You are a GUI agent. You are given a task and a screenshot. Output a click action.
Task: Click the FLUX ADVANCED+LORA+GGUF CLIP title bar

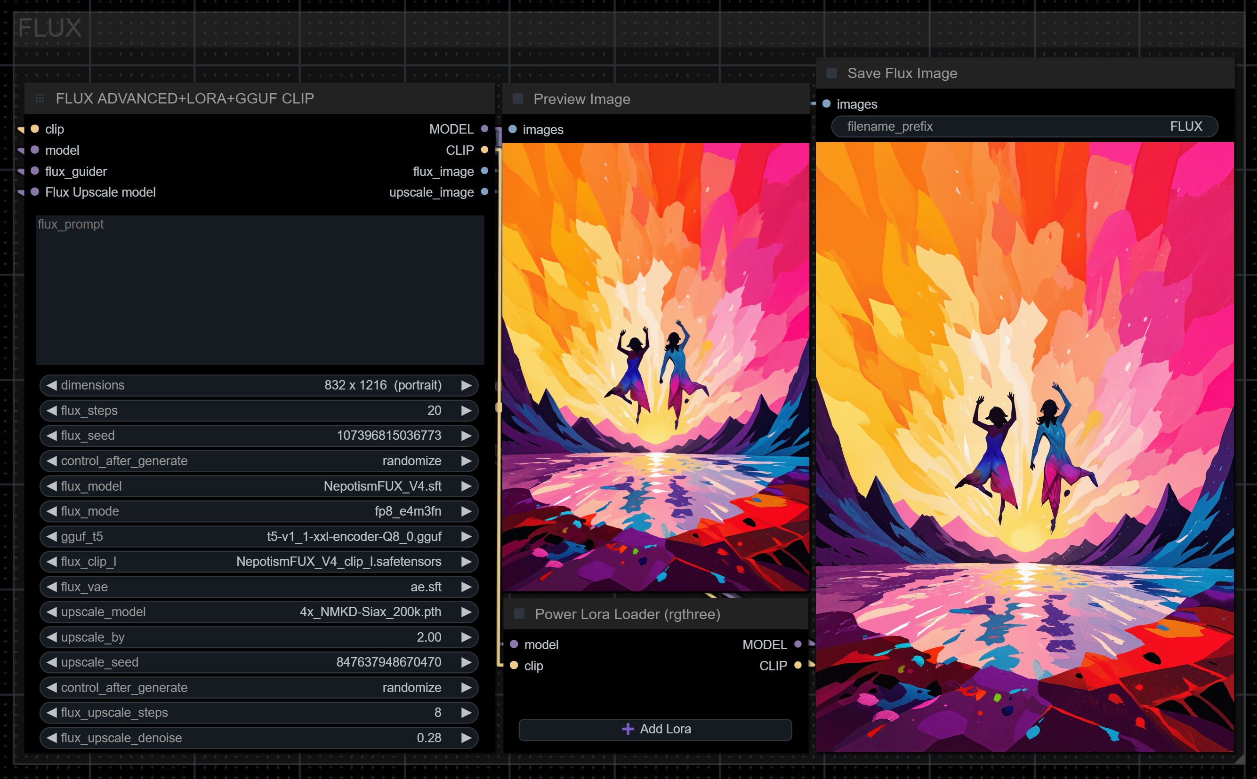(x=258, y=98)
